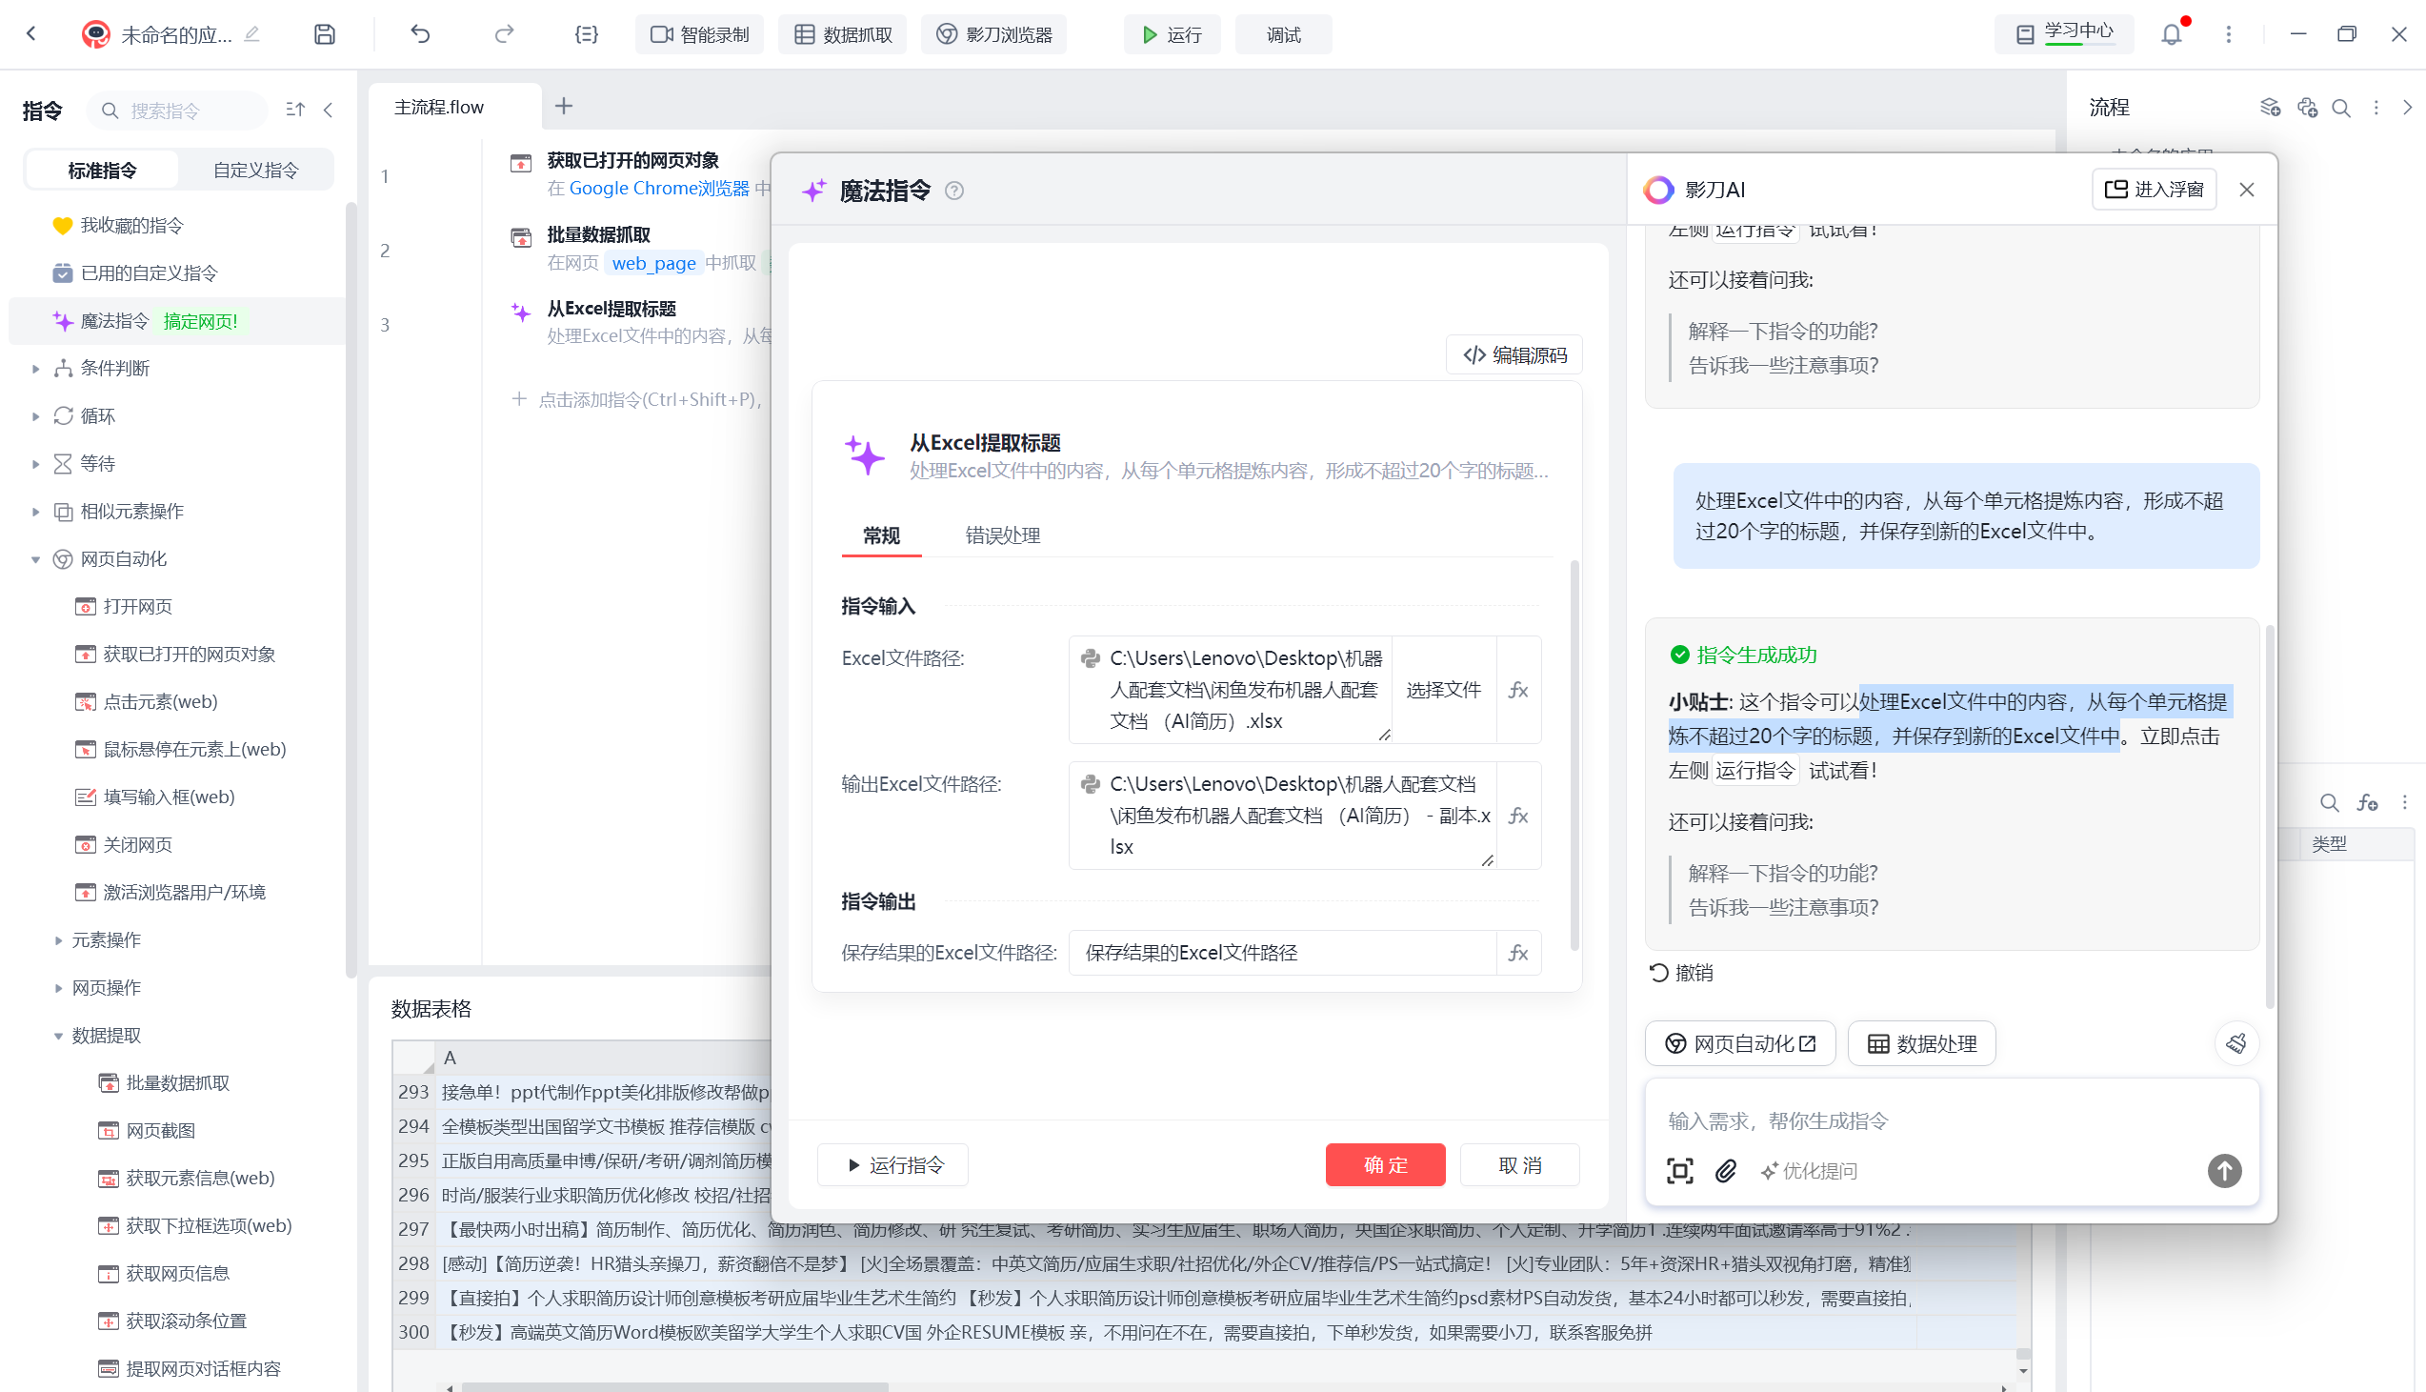2426x1392 pixels.
Task: Click the undo arrow icon
Action: coord(420,34)
